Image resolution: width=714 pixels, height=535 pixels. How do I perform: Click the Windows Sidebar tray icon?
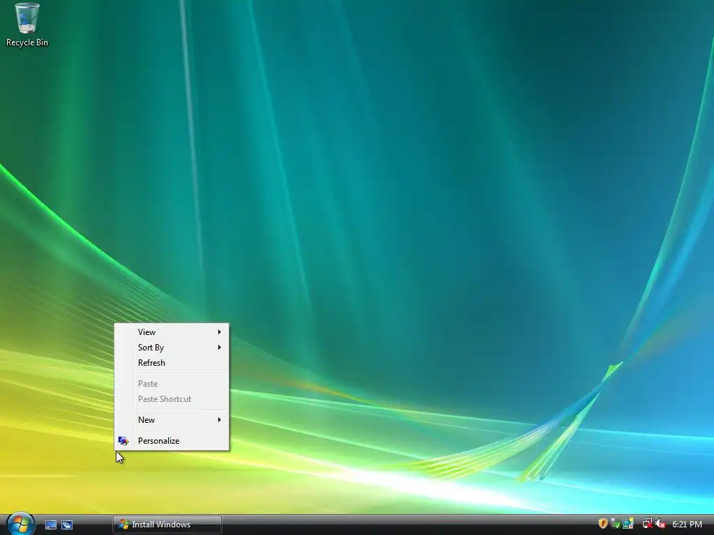click(x=628, y=524)
